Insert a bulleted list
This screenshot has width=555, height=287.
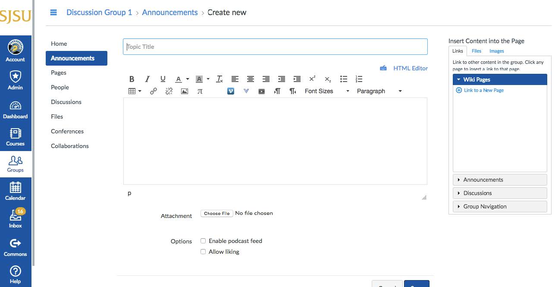click(344, 79)
